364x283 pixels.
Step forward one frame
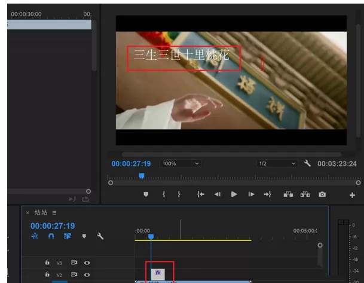[251, 194]
